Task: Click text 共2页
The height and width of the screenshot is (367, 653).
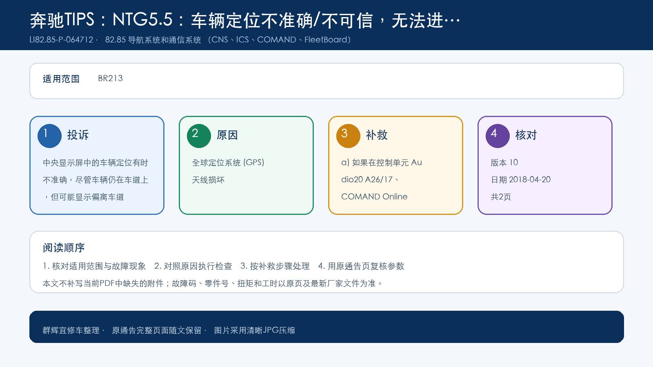Action: 501,197
